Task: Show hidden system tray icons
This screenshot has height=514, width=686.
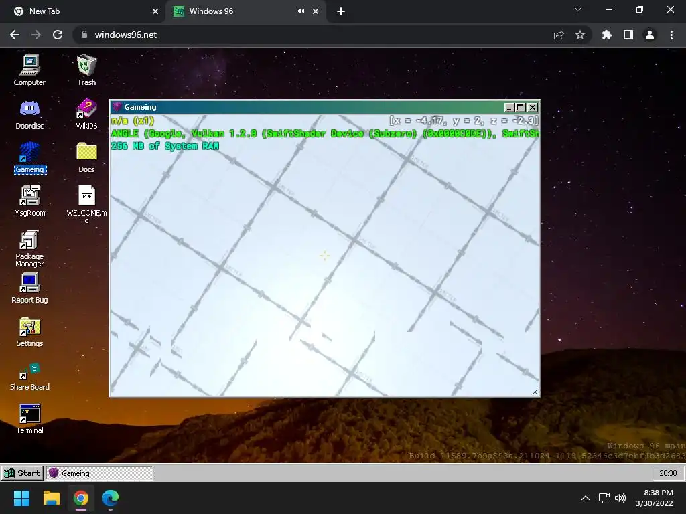Action: (586, 498)
